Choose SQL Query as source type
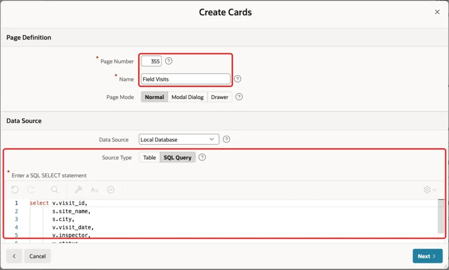The width and height of the screenshot is (449, 270). point(178,157)
